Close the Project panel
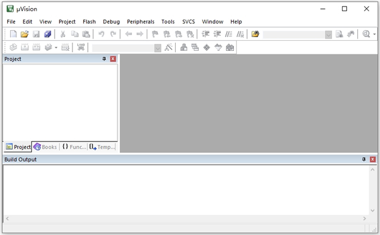The width and height of the screenshot is (380, 235). (x=113, y=59)
